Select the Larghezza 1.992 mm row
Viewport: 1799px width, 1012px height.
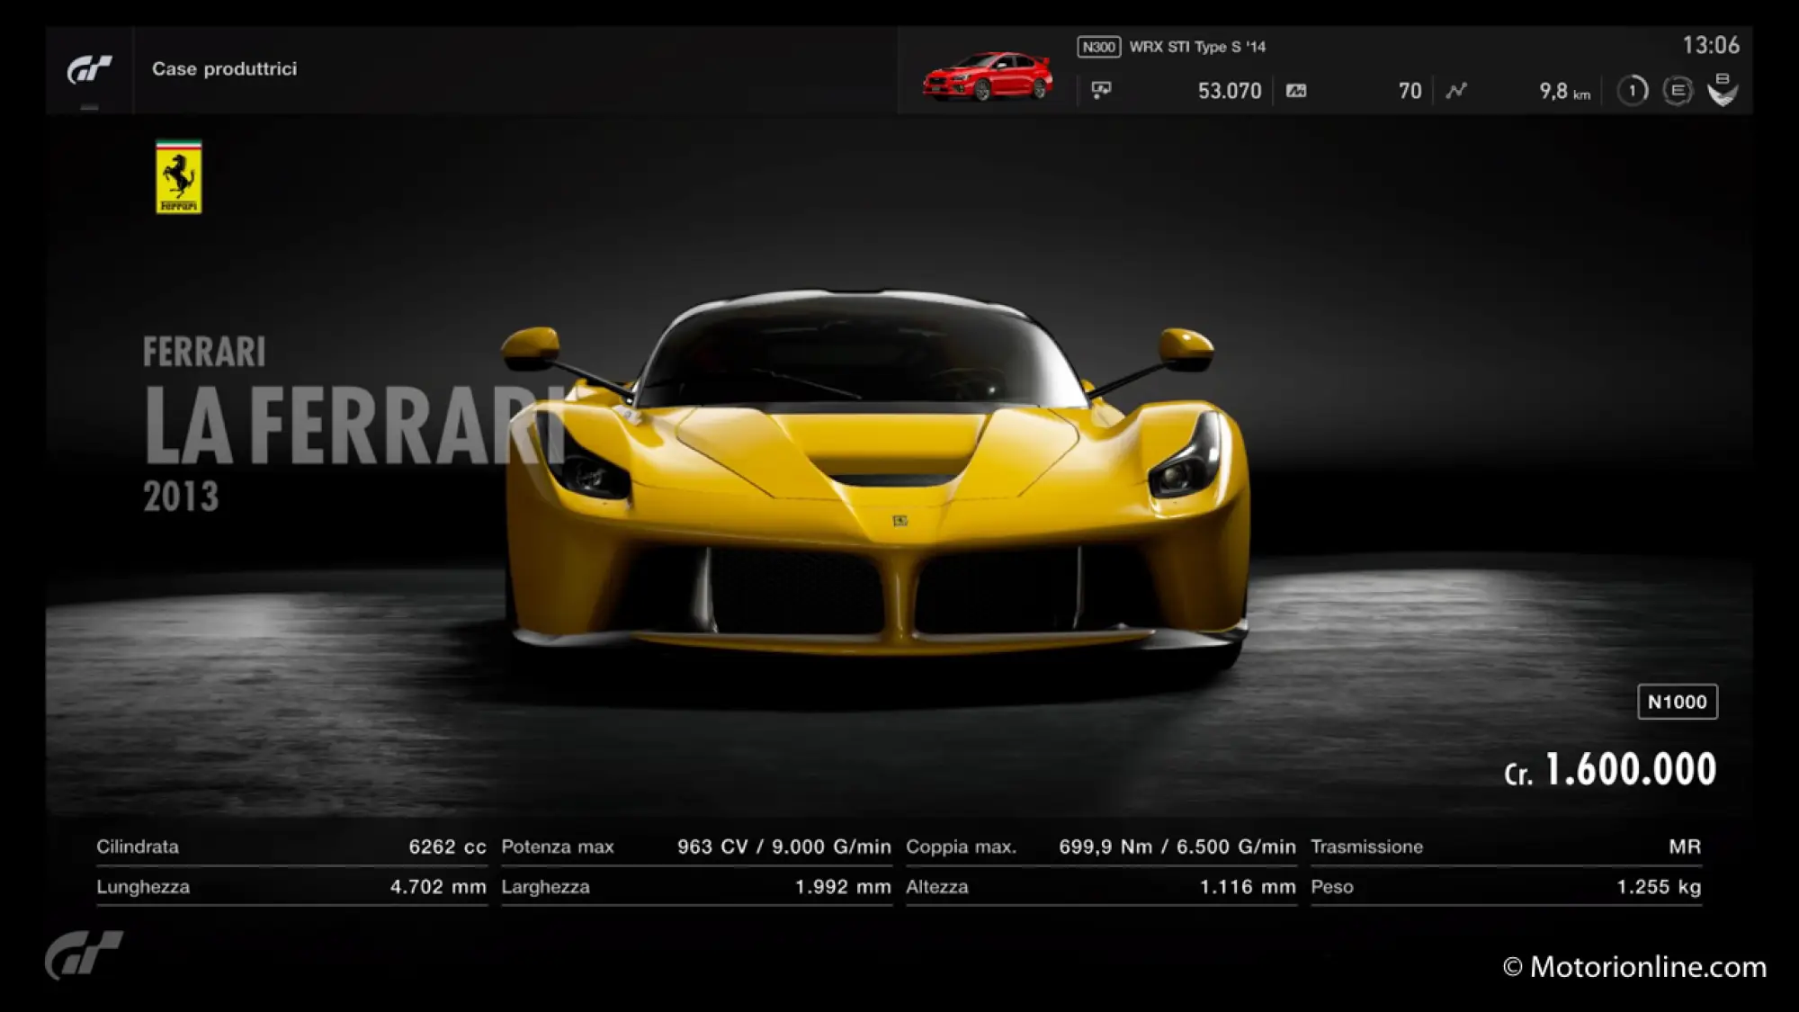pos(696,887)
